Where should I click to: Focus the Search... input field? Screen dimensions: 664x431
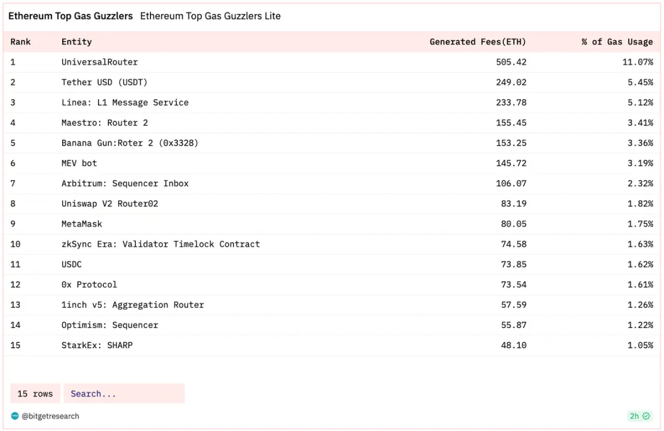[124, 394]
